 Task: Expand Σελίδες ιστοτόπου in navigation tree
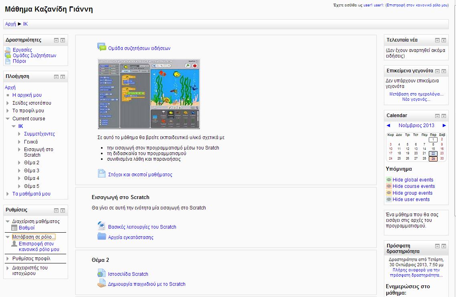pyautogui.click(x=8, y=103)
